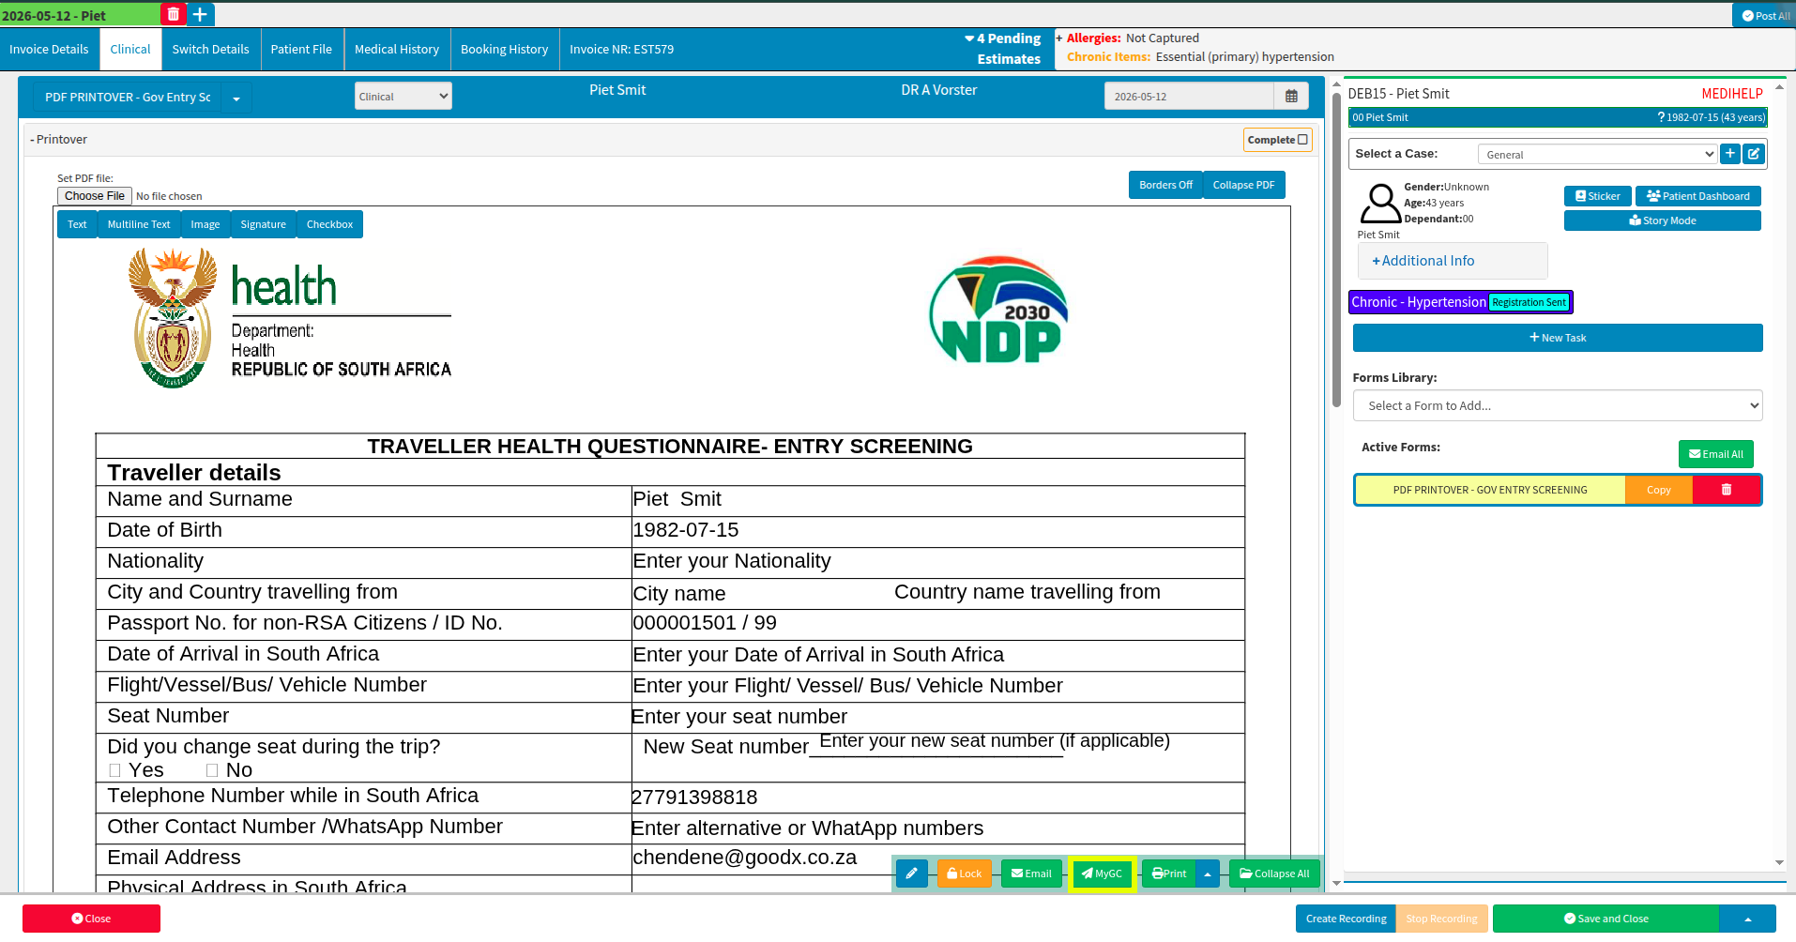Click Stop Recording button
This screenshot has height=942, width=1796.
(1441, 919)
